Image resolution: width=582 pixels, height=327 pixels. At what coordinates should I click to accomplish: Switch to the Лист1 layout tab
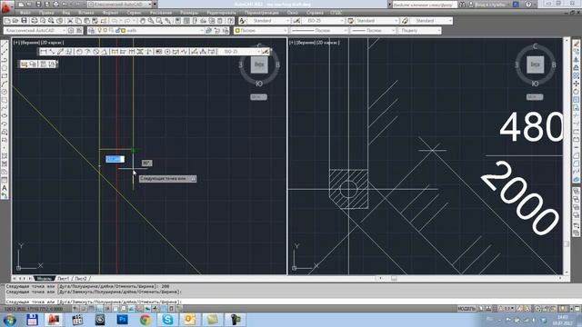(x=63, y=279)
